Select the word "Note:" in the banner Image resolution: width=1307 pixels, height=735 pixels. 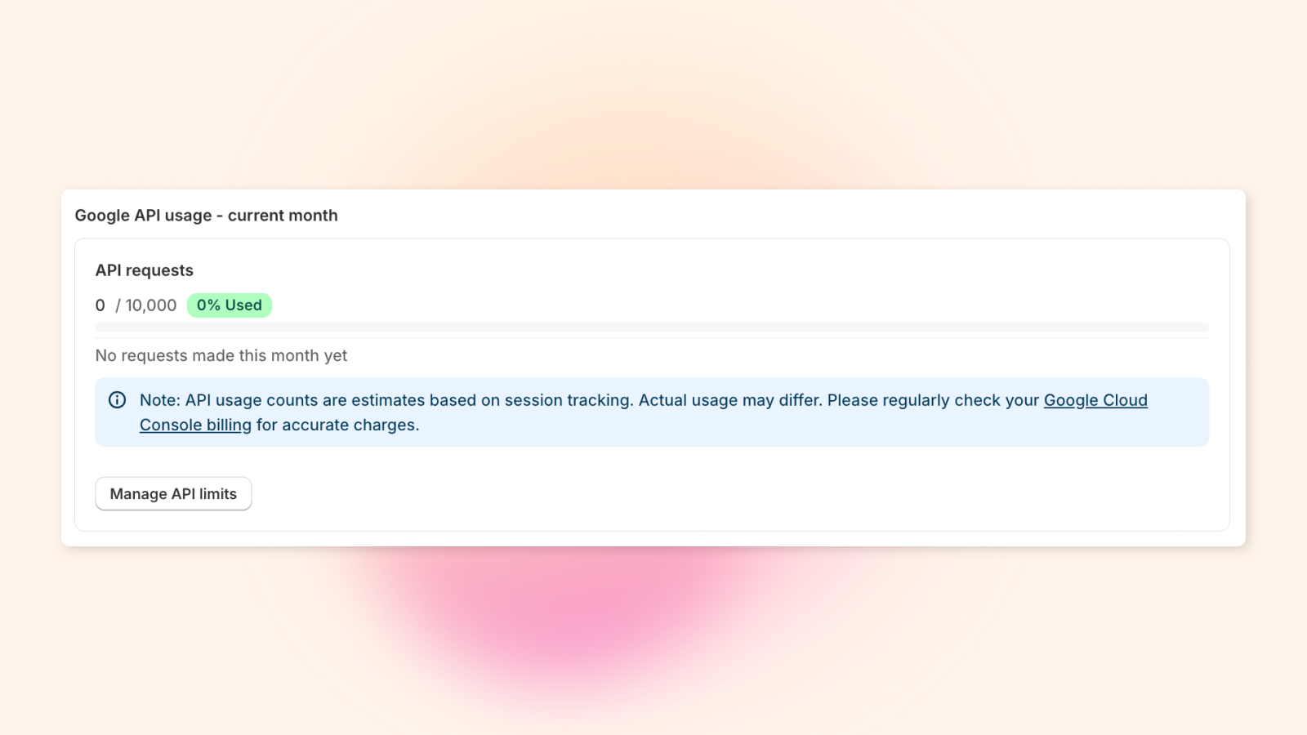158,399
